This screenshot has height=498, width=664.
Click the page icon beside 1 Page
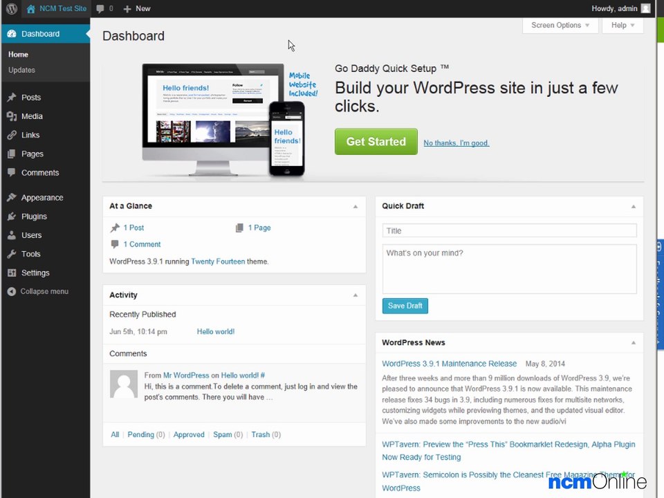click(x=240, y=228)
